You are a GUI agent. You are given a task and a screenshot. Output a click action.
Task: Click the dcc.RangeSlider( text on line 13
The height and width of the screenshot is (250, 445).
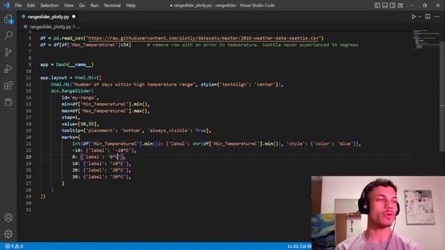pyautogui.click(x=72, y=91)
